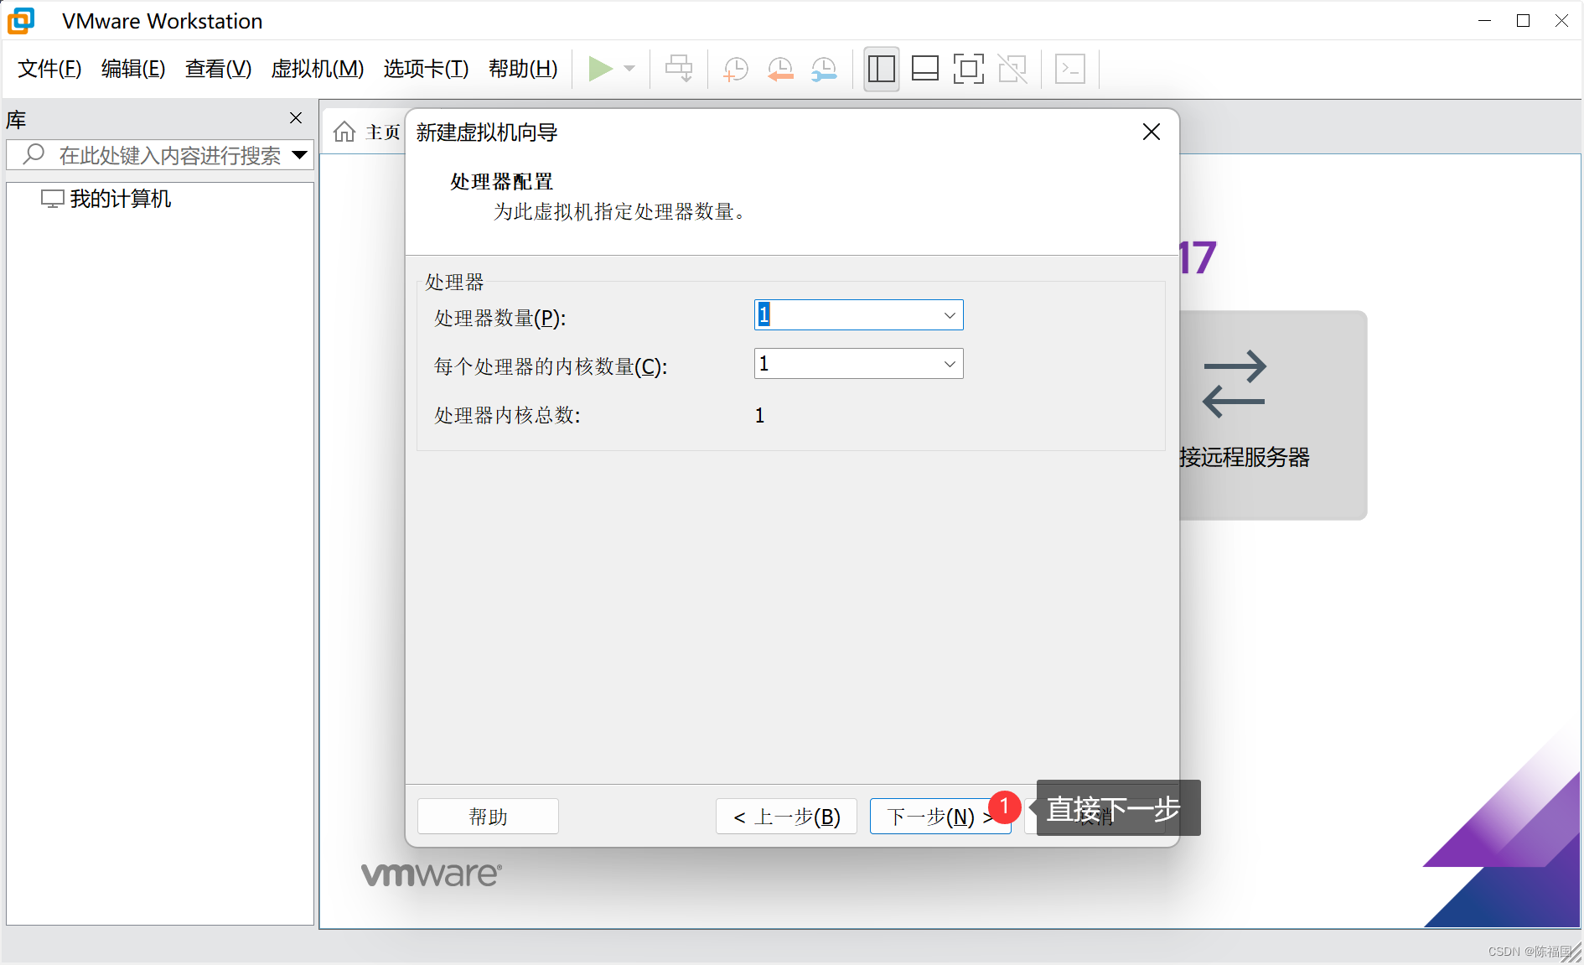Maximize the VMware Workstation window
1584x965 pixels.
tap(1524, 21)
